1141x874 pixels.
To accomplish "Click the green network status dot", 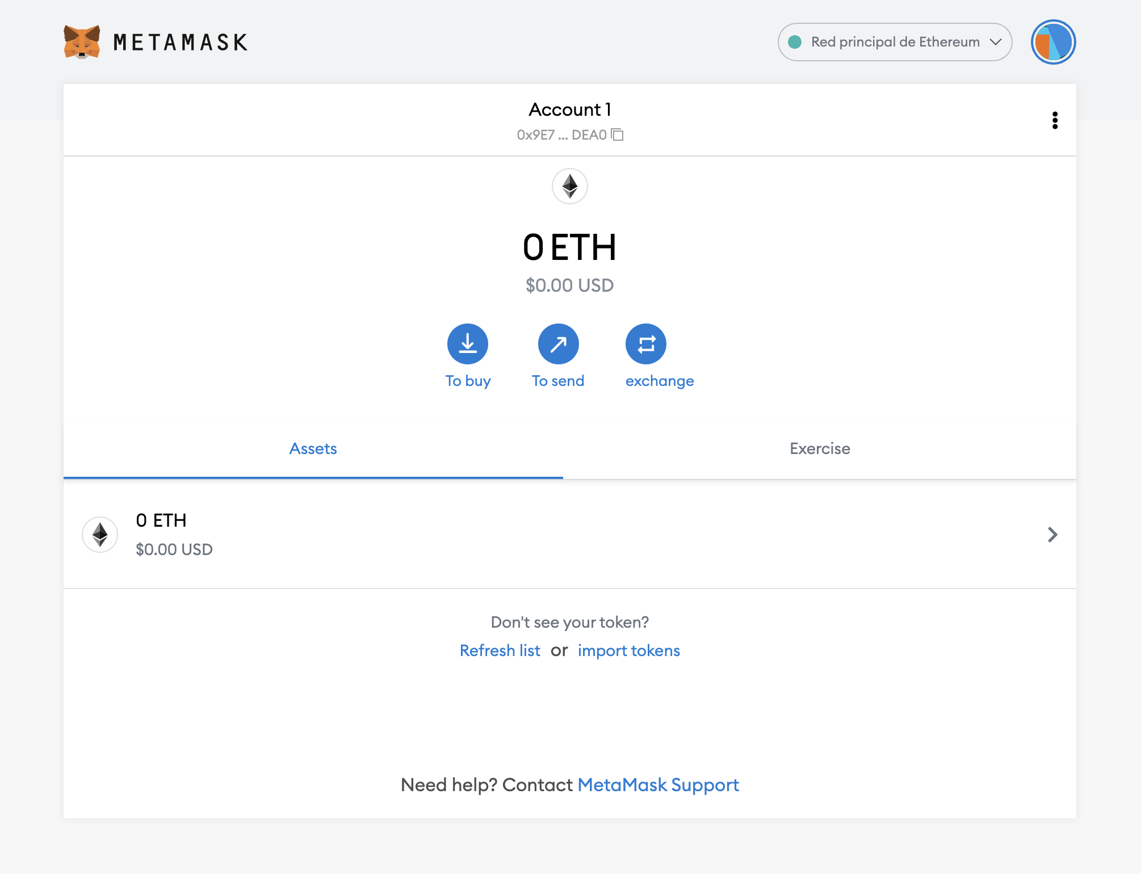I will [795, 42].
